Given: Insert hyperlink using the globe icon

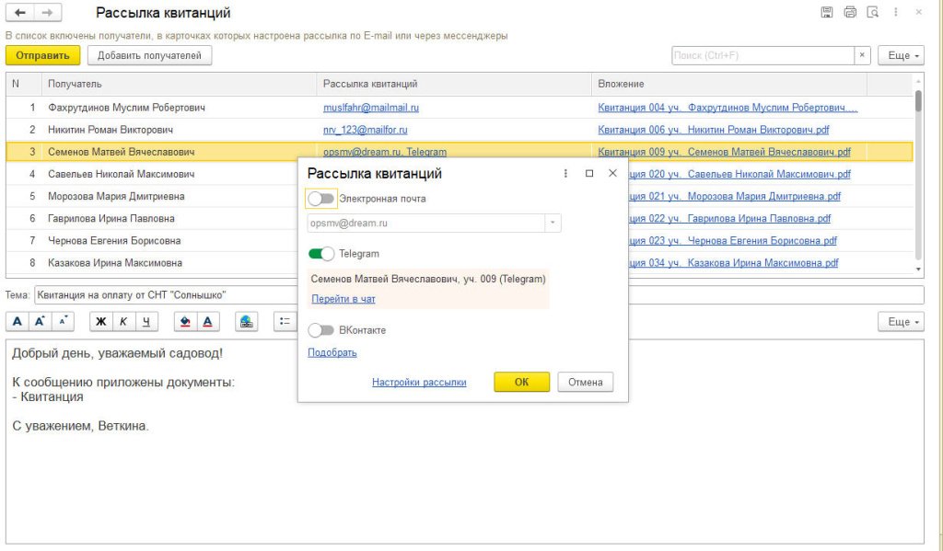Looking at the screenshot, I should coord(246,322).
